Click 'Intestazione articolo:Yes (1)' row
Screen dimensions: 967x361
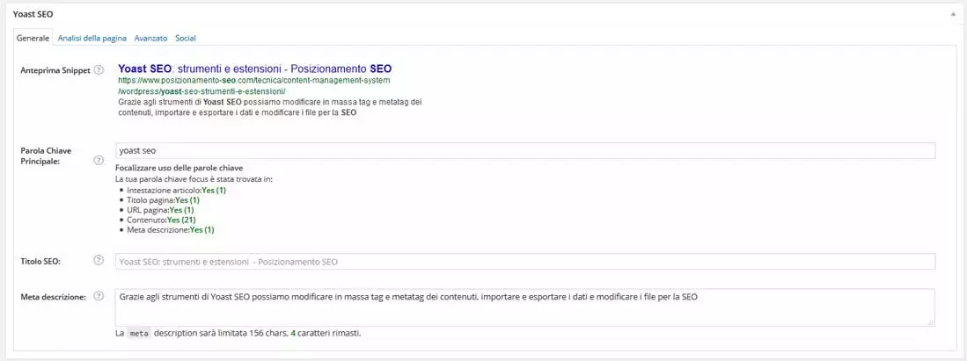coord(176,191)
